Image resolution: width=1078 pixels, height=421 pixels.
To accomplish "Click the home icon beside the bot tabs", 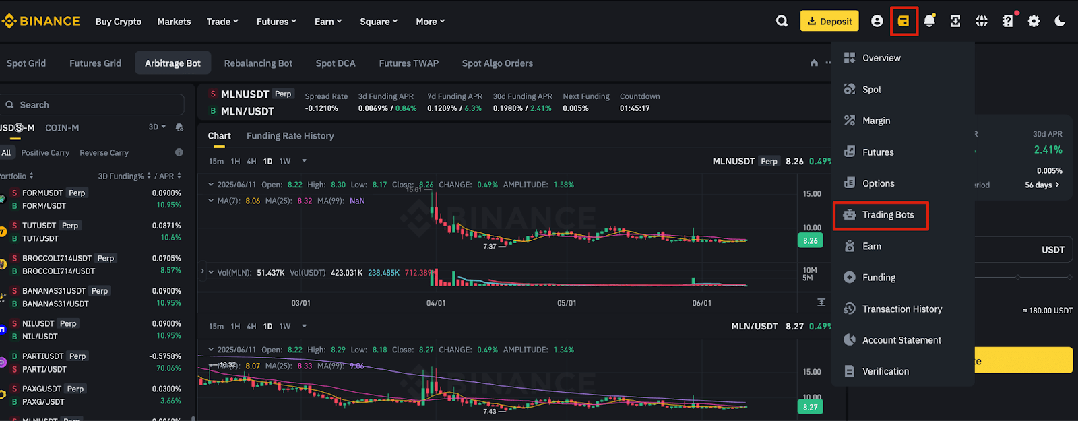I will pos(814,63).
